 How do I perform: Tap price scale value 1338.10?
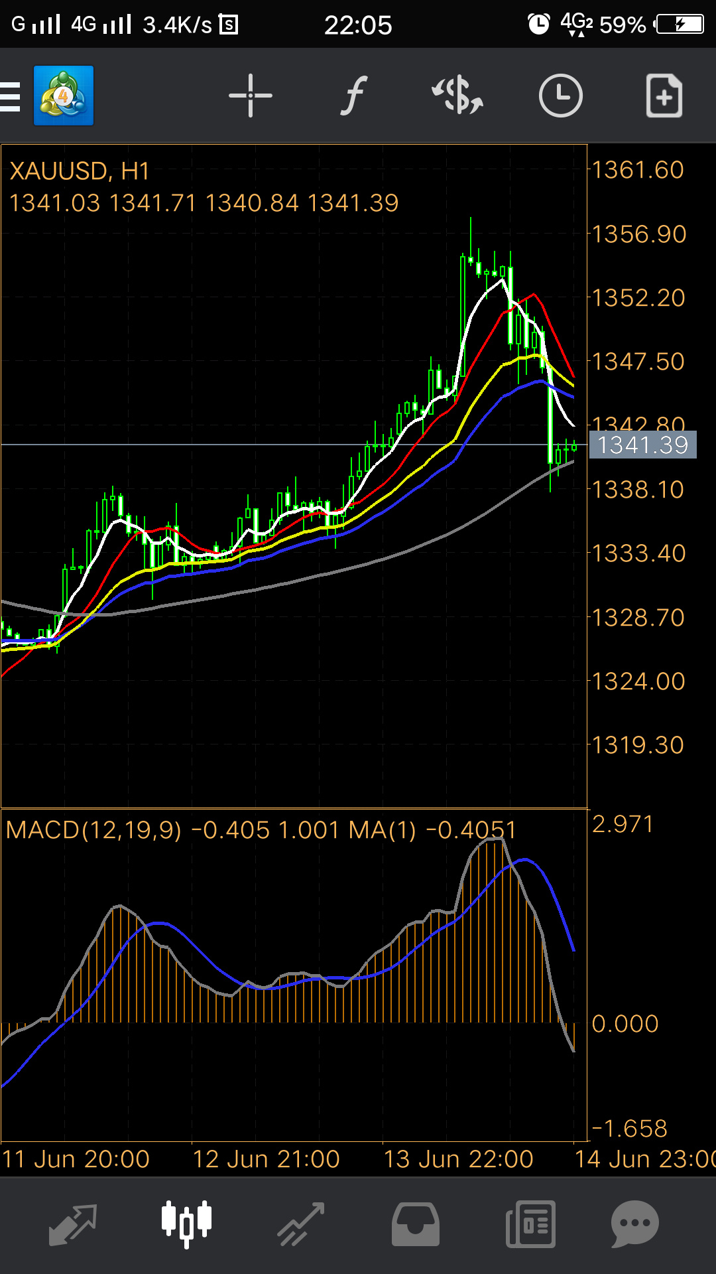click(638, 490)
